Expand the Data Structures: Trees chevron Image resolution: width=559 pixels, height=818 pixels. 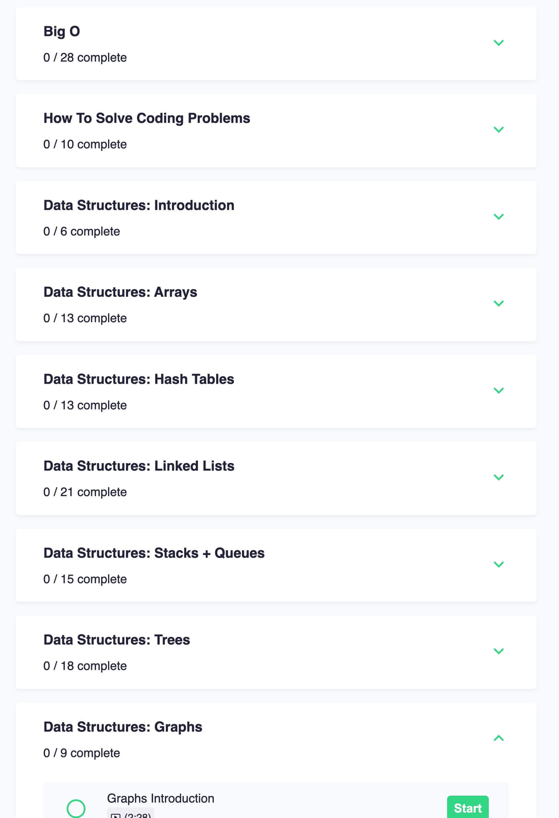click(498, 651)
